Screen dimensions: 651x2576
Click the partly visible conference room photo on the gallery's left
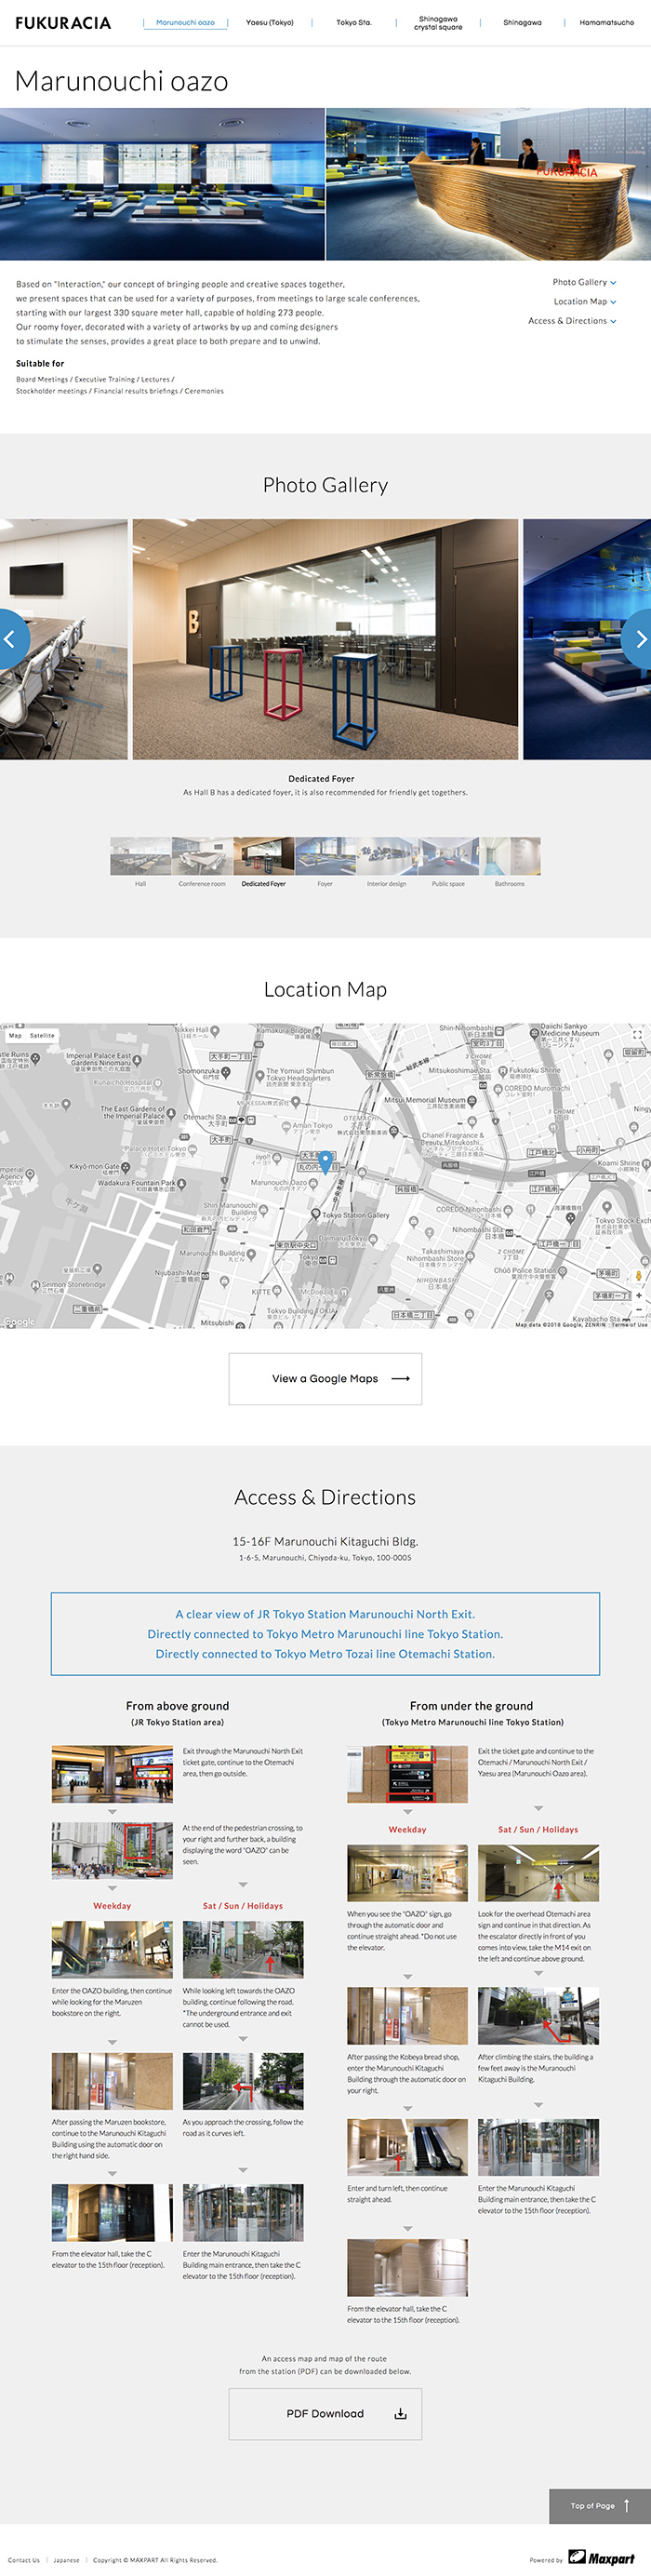coord(64,639)
